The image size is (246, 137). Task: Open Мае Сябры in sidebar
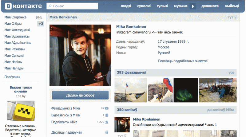pos(13,24)
